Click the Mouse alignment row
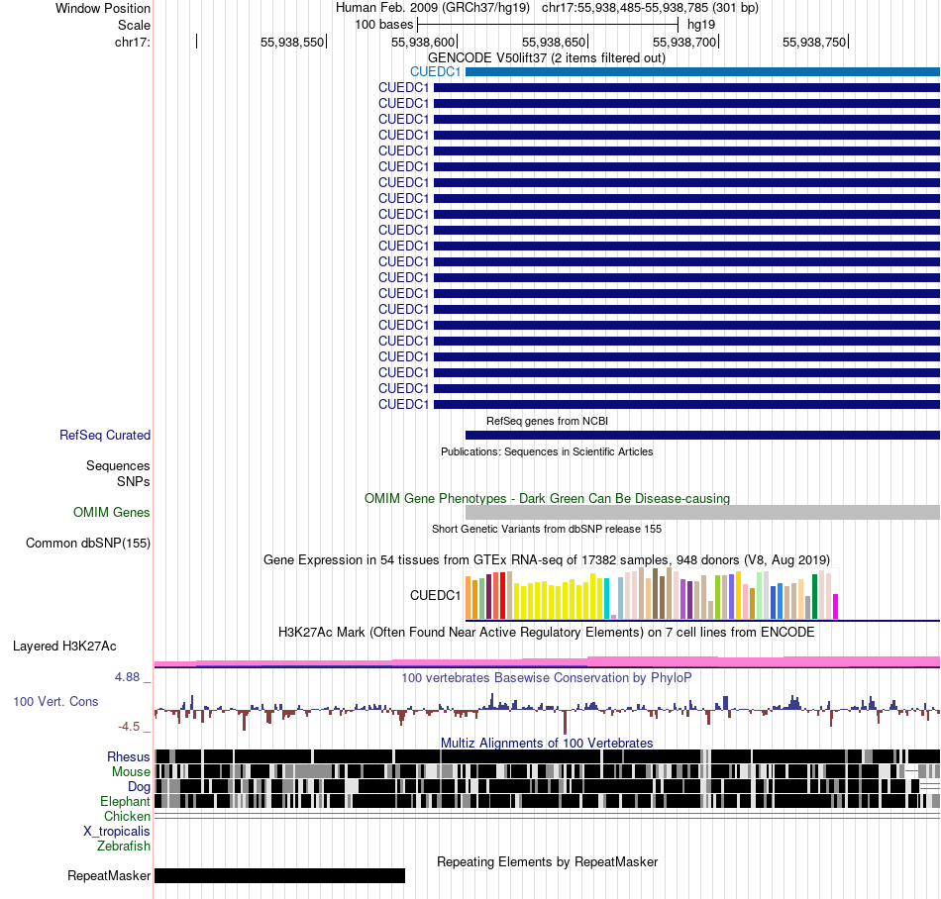 (548, 771)
